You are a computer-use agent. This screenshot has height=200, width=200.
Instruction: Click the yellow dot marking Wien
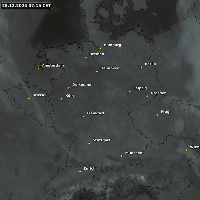(186, 150)
